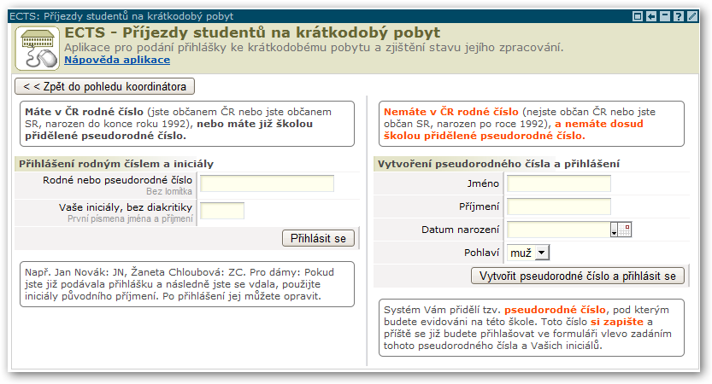
Task: Click the ECTS application logo icon
Action: point(38,48)
